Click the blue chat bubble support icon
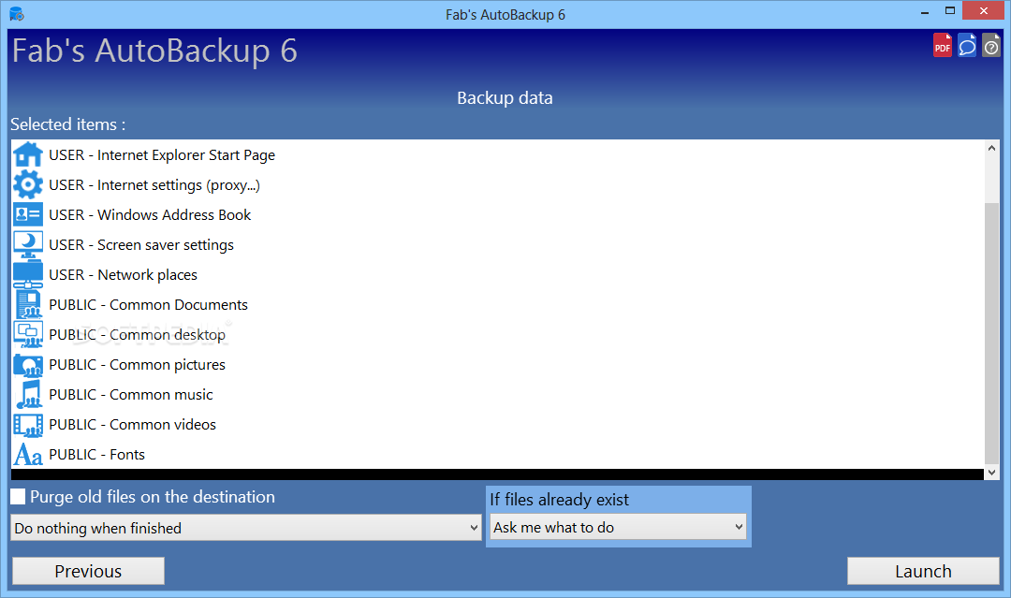The height and width of the screenshot is (598, 1011). (966, 46)
